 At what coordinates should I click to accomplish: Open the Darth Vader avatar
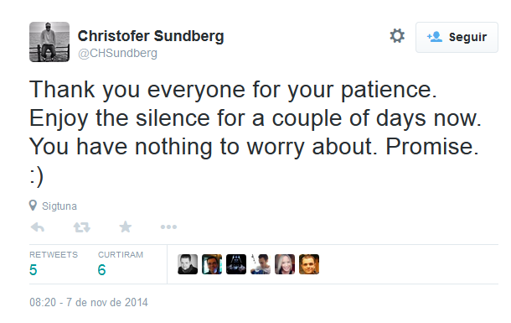tap(236, 264)
